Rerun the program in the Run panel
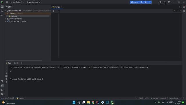186x105 pixels. [15, 63]
